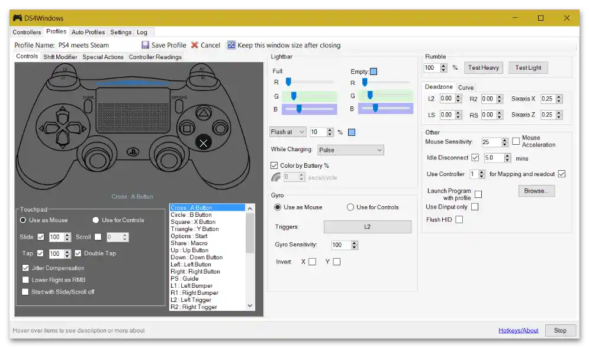The width and height of the screenshot is (589, 348).
Task: Click the Empty color swatch
Action: tap(374, 71)
